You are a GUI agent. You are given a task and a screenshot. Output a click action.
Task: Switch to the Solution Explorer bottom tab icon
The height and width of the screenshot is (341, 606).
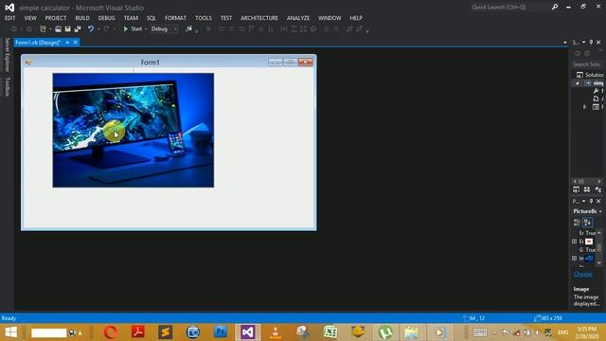coord(577,189)
